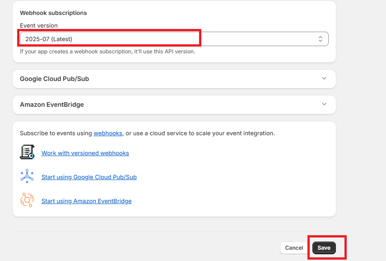The width and height of the screenshot is (386, 261).
Task: Open the inline "webhooks" link
Action: point(108,133)
